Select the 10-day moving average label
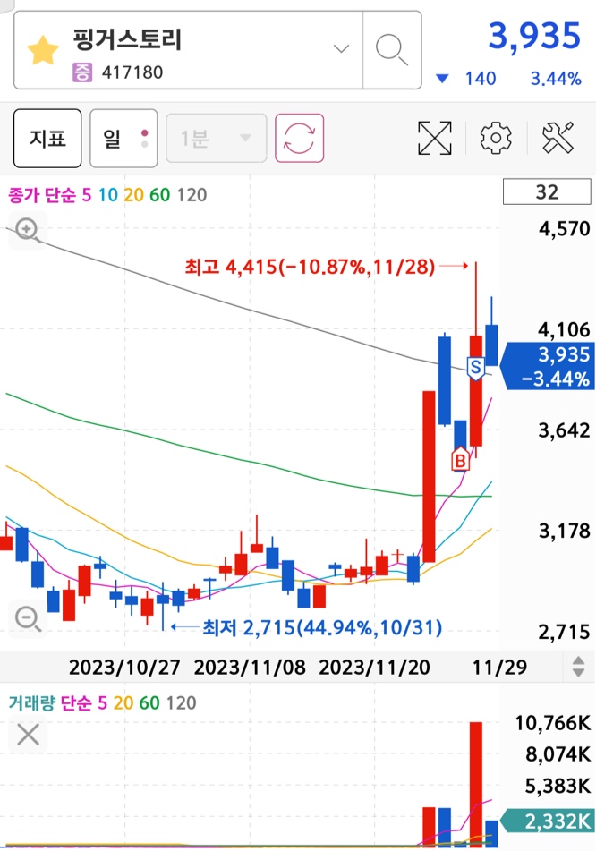Viewport: 596px width, 851px height. click(108, 195)
